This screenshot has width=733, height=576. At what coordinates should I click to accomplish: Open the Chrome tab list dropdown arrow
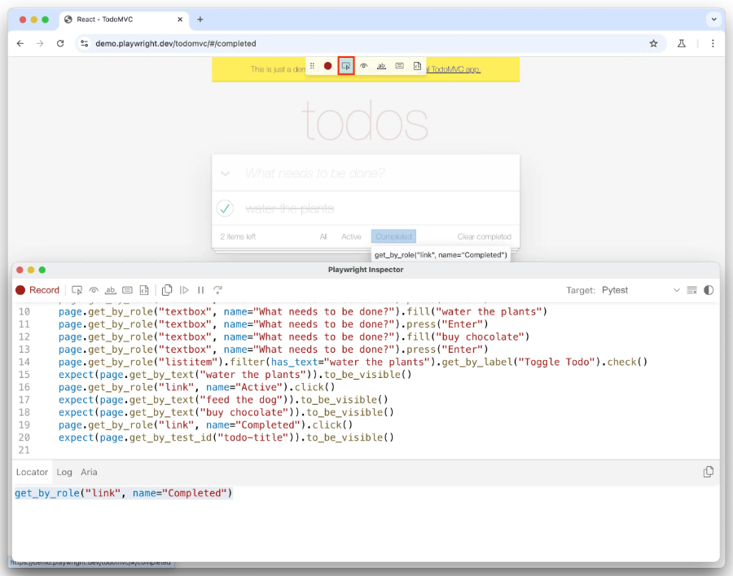[x=713, y=19]
